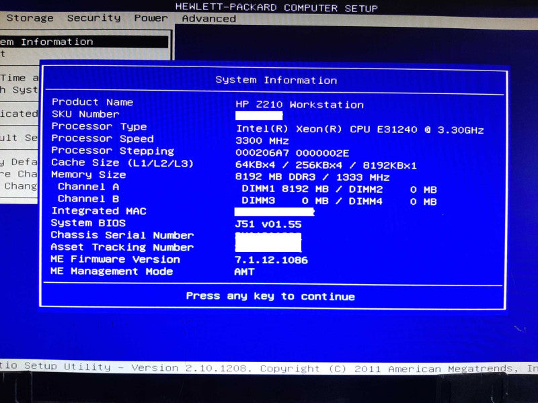The image size is (538, 403).
Task: Click the 3300 MHz value
Action: click(262, 141)
